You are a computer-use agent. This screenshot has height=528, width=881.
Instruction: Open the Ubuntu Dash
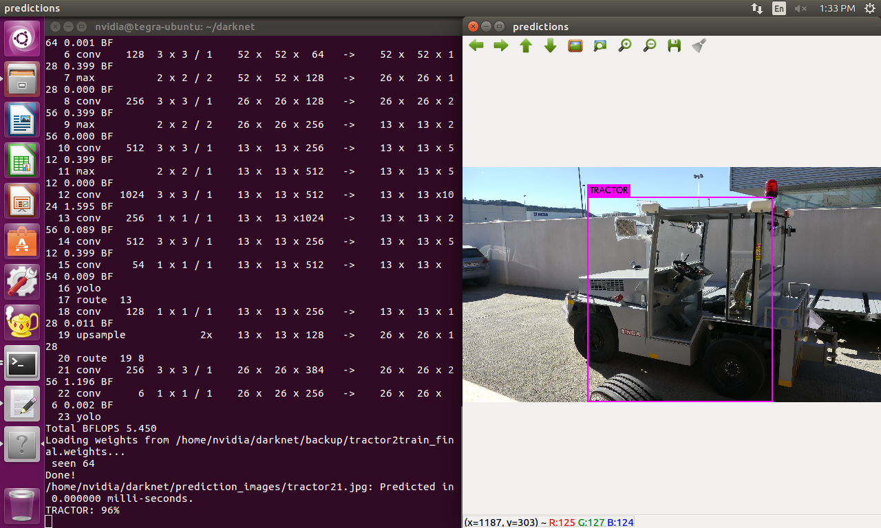21,38
